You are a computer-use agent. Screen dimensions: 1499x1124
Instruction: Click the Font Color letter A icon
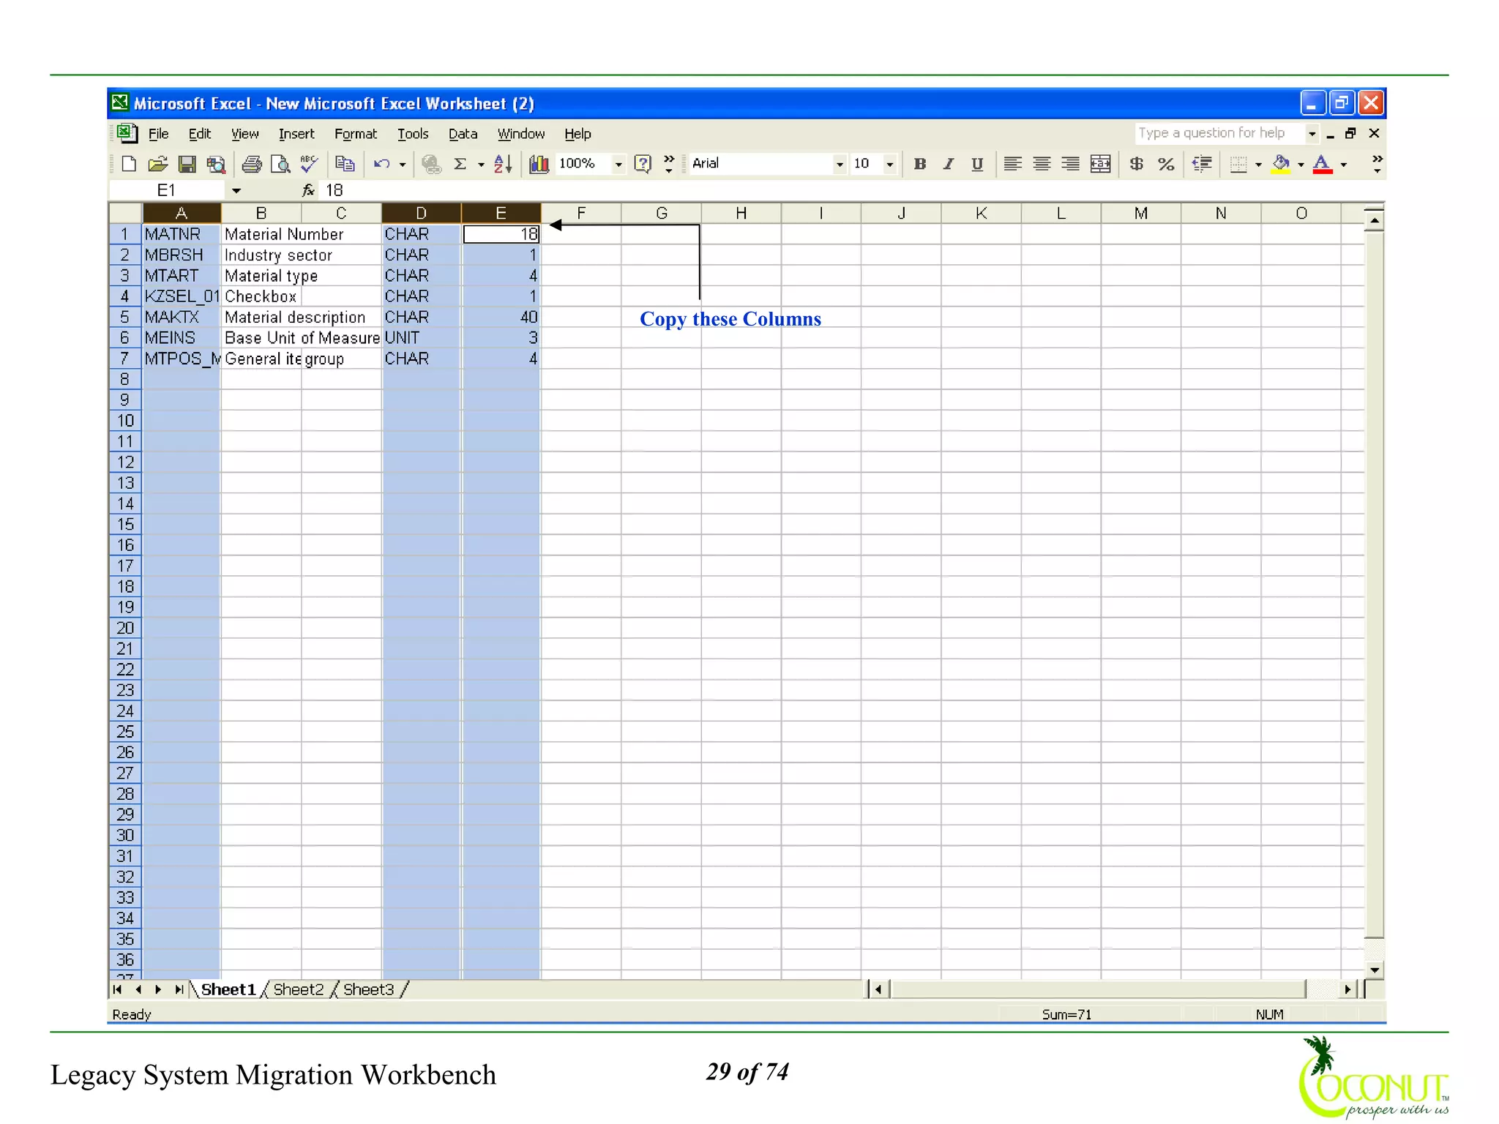[1323, 164]
